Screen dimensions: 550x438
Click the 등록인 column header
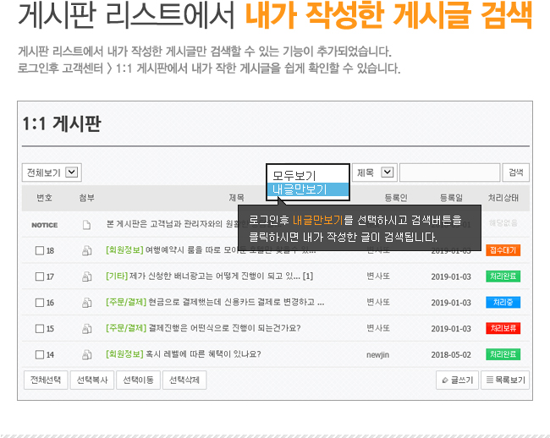point(396,198)
